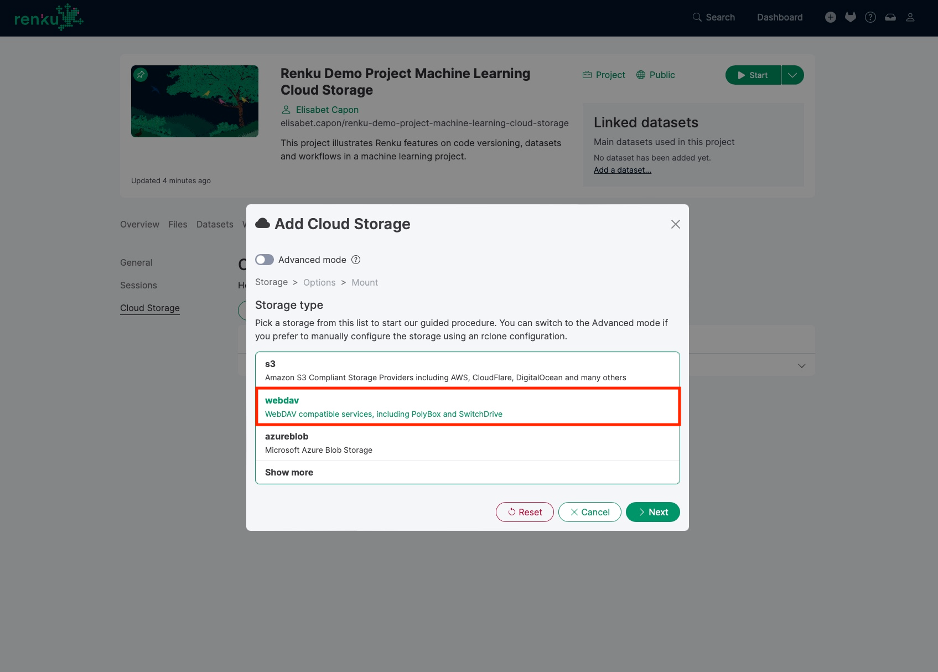938x672 pixels.
Task: Click the project title heading
Action: click(x=405, y=82)
